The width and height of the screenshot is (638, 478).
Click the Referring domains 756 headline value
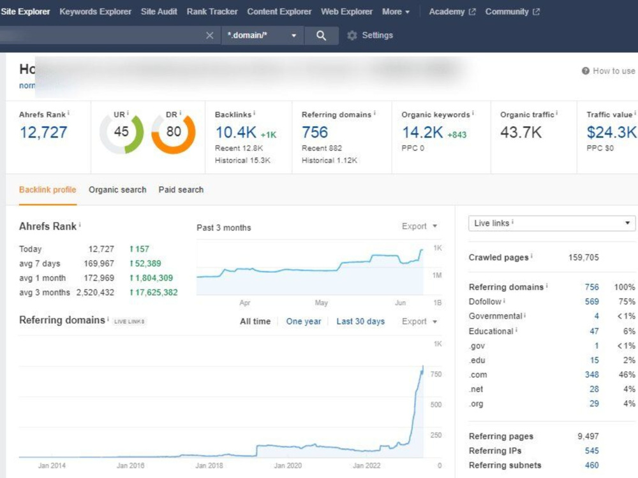coord(315,133)
